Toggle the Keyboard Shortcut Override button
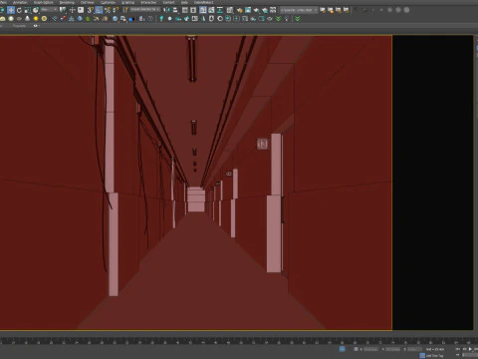The width and height of the screenshot is (478, 359). click(81, 10)
